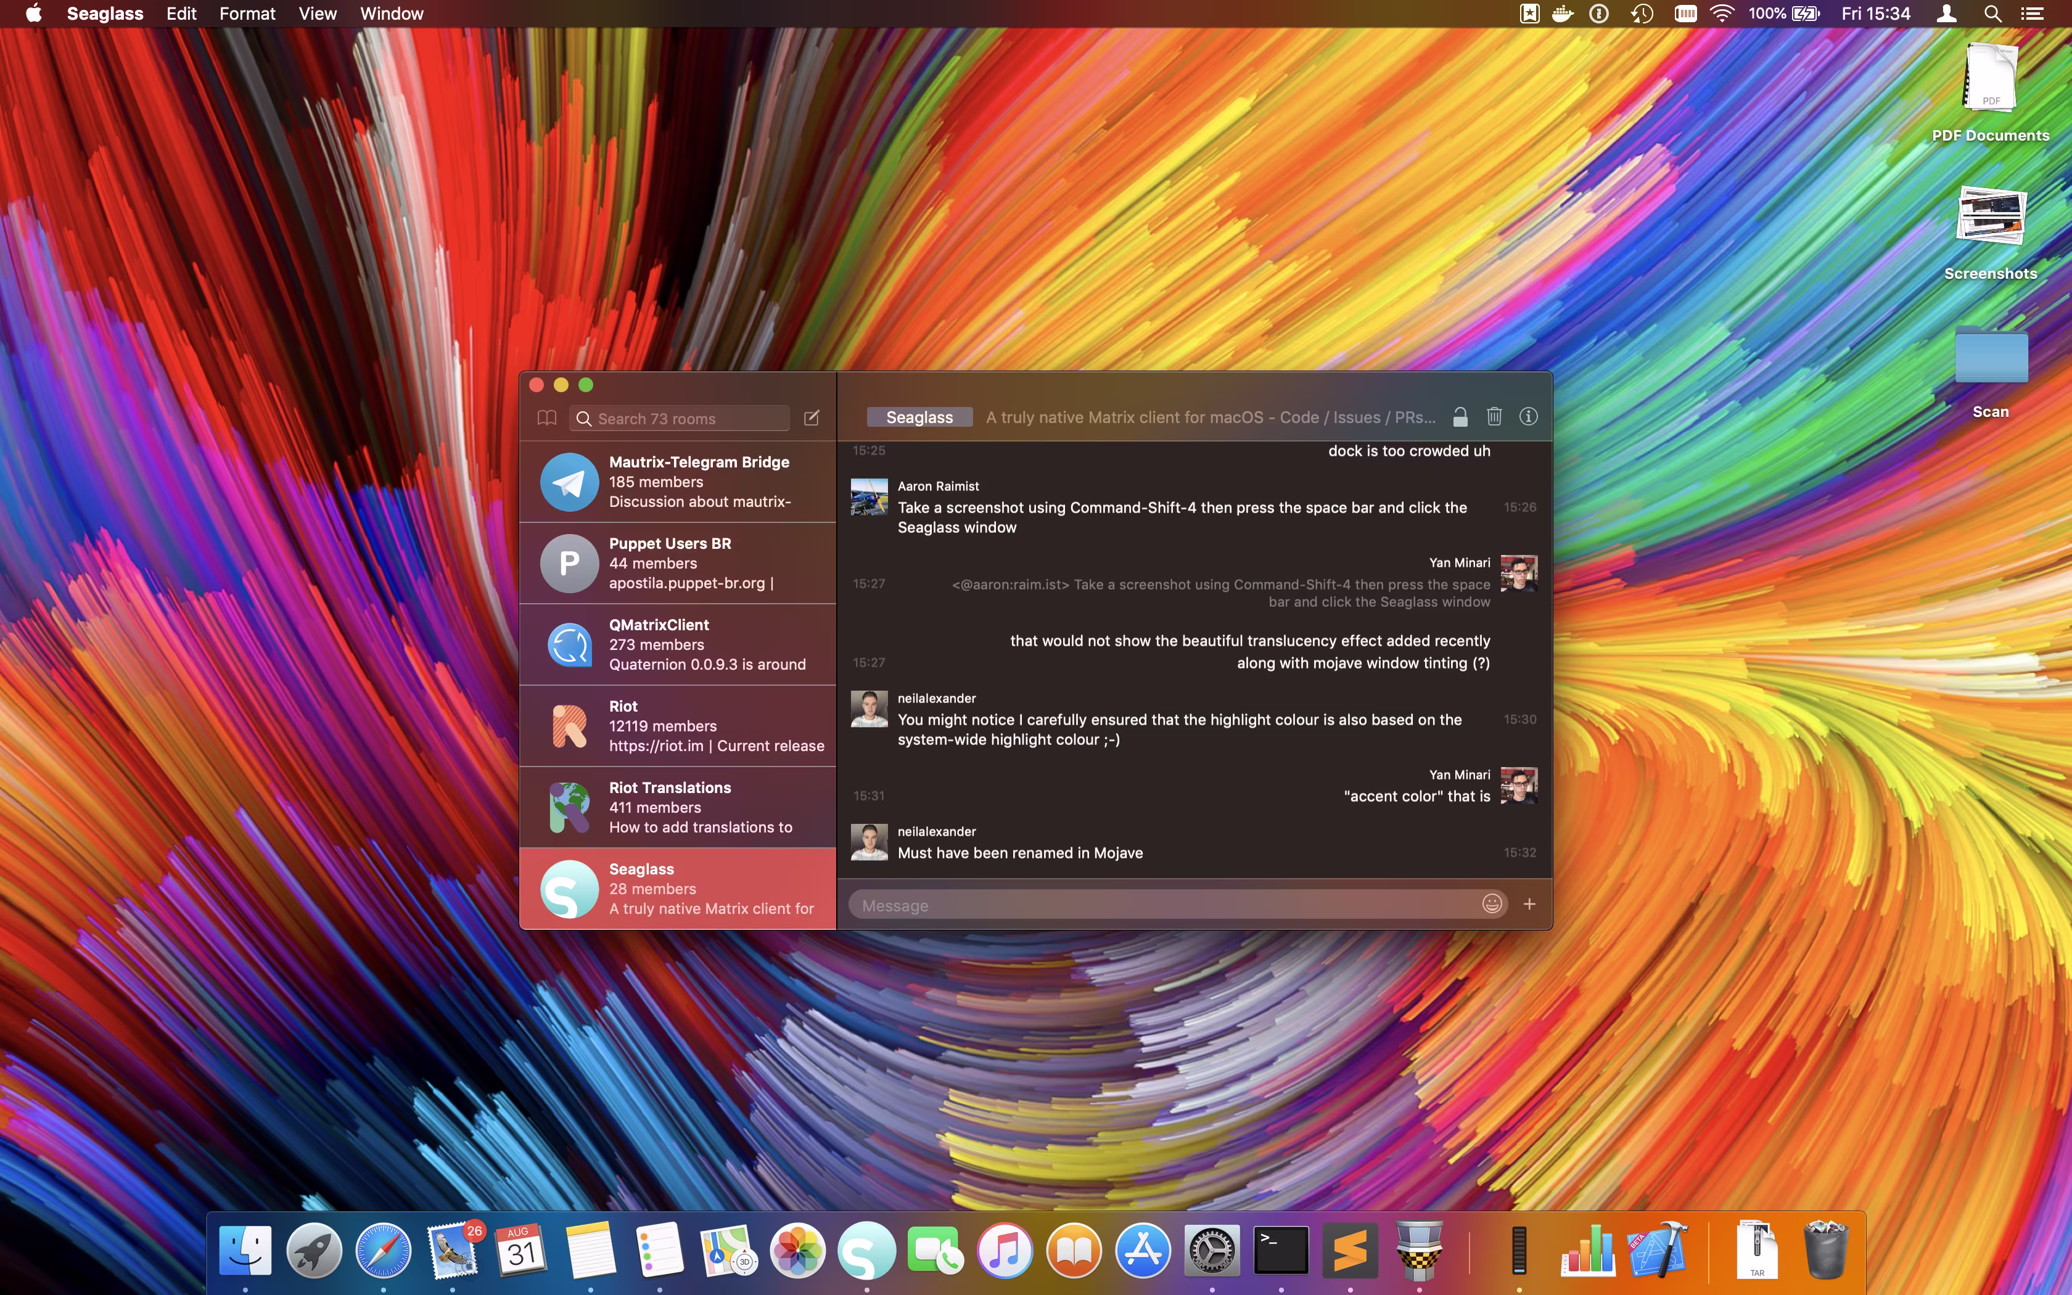Focus the Message input field
Viewport: 2072px width, 1295px height.
click(x=1164, y=905)
